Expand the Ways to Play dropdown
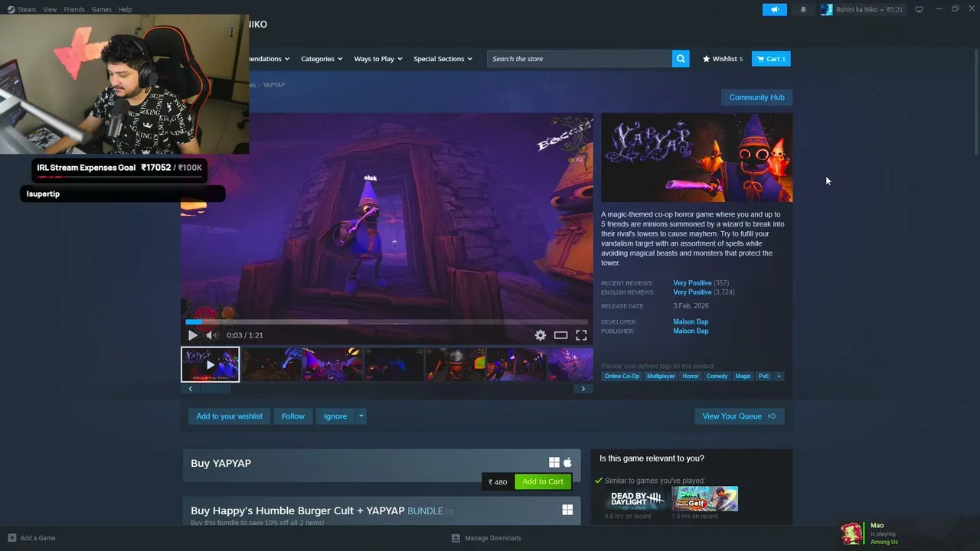Screen dimensions: 980x551 [378, 59]
